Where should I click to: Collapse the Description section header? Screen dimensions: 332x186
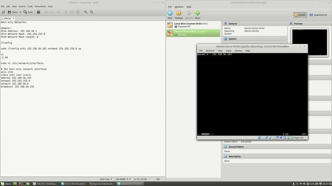pyautogui.click(x=277, y=157)
